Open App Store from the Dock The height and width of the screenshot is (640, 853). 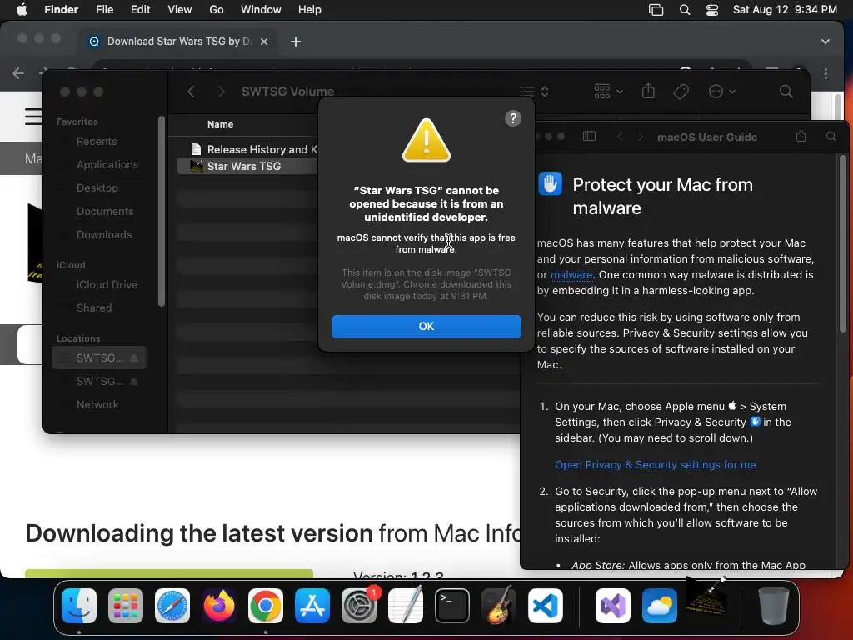312,606
